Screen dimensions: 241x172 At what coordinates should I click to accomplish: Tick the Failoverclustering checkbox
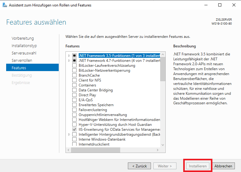tap(74, 110)
